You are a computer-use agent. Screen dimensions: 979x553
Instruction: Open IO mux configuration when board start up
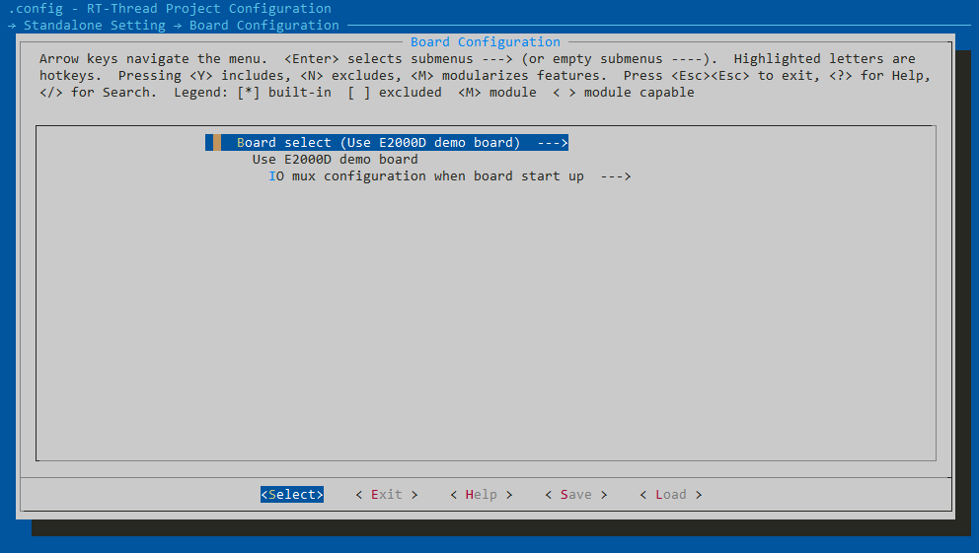pos(425,176)
